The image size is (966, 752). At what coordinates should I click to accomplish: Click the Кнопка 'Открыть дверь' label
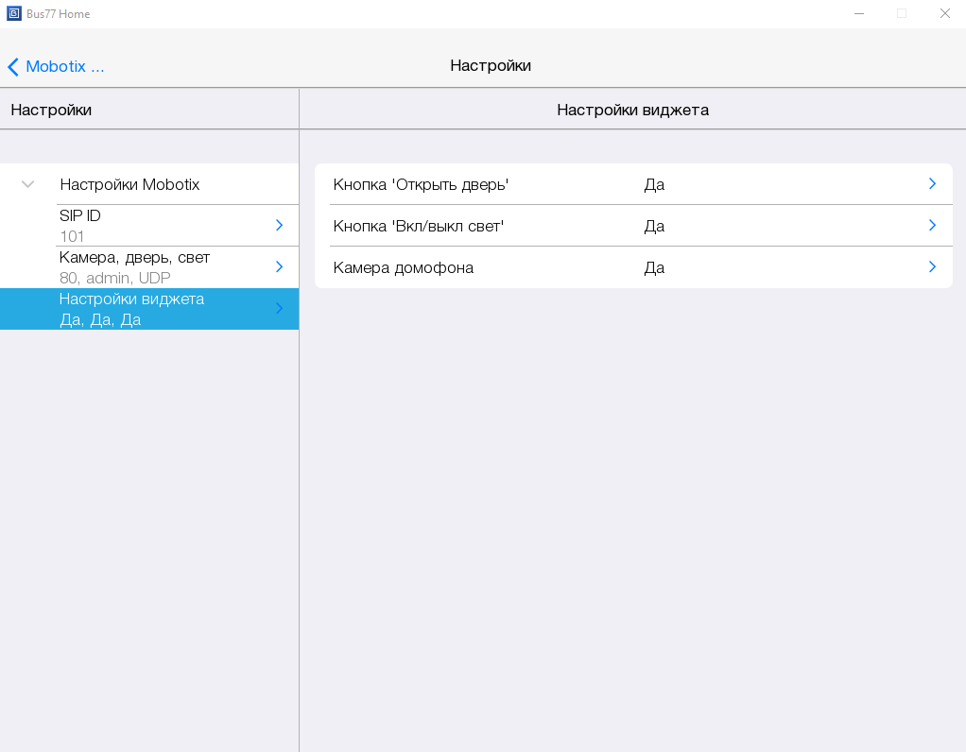coord(421,184)
